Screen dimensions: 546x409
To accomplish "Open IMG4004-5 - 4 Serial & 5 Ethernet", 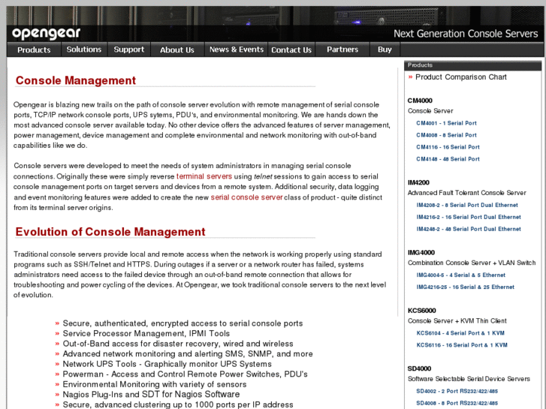I will [x=460, y=275].
